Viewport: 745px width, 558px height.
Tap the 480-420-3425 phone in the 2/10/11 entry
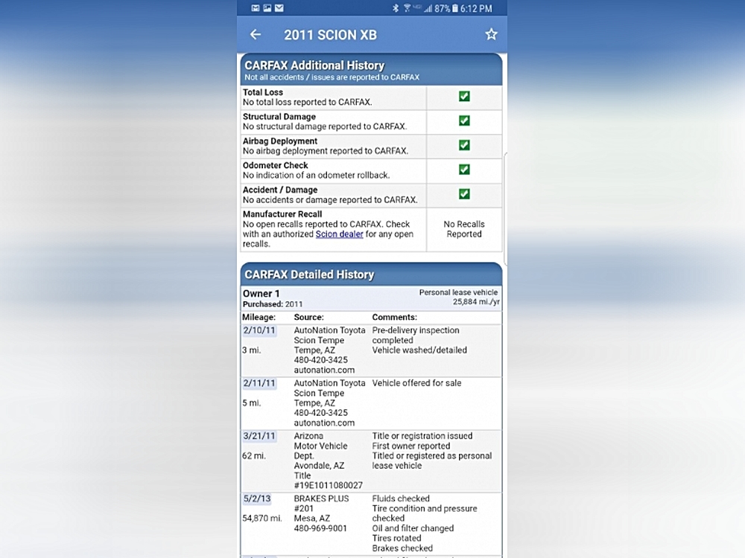pos(320,360)
